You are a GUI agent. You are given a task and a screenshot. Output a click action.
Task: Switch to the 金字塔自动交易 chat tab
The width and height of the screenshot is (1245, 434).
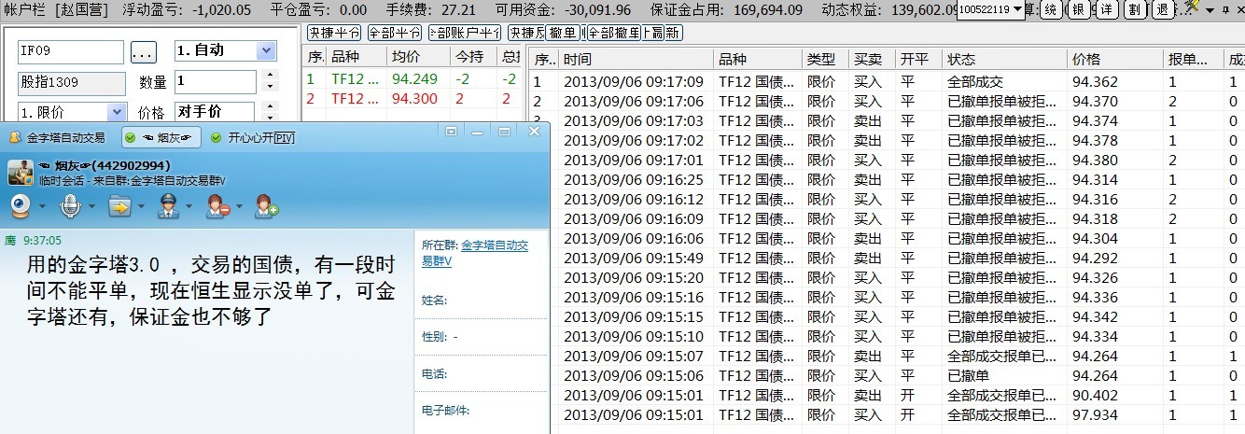(x=58, y=138)
